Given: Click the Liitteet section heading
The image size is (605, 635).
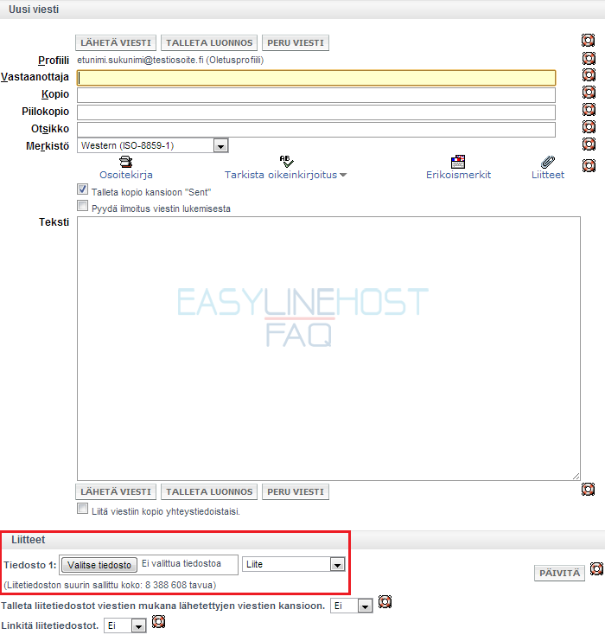Looking at the screenshot, I should [29, 540].
